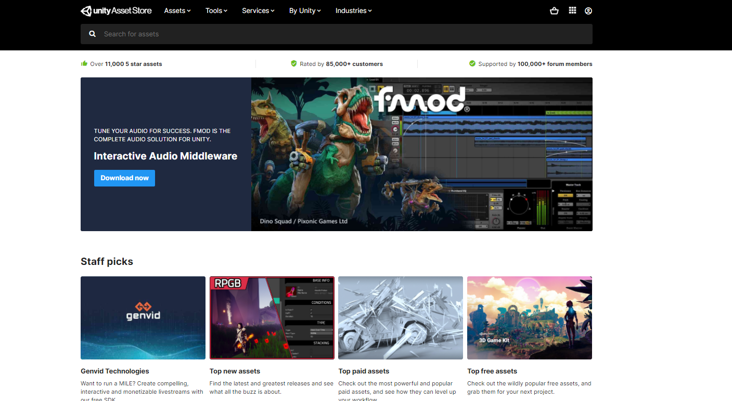Open the Genvid staff pick thumbnail
This screenshot has width=732, height=401.
tap(143, 318)
